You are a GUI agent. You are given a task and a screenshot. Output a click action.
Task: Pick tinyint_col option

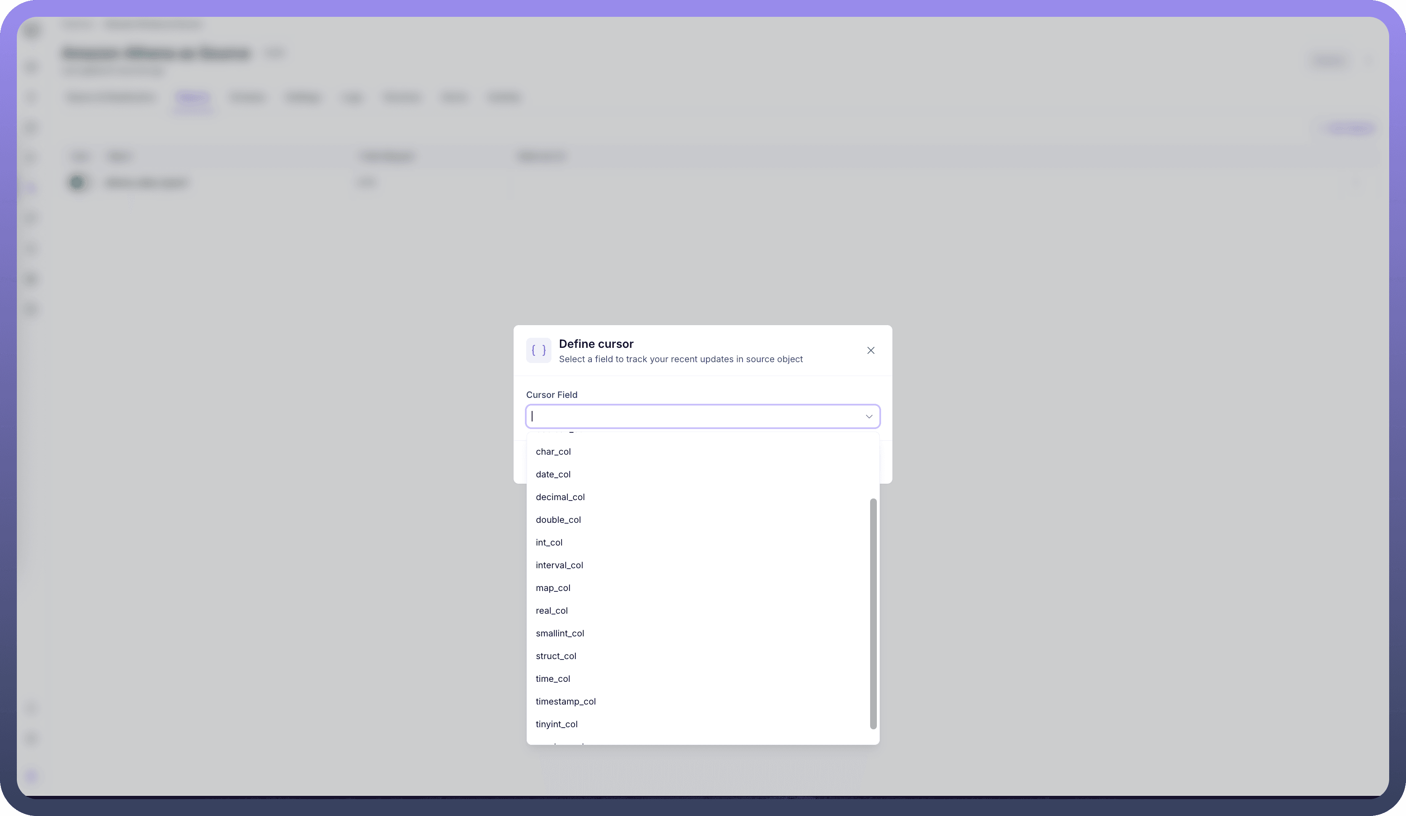click(x=556, y=724)
